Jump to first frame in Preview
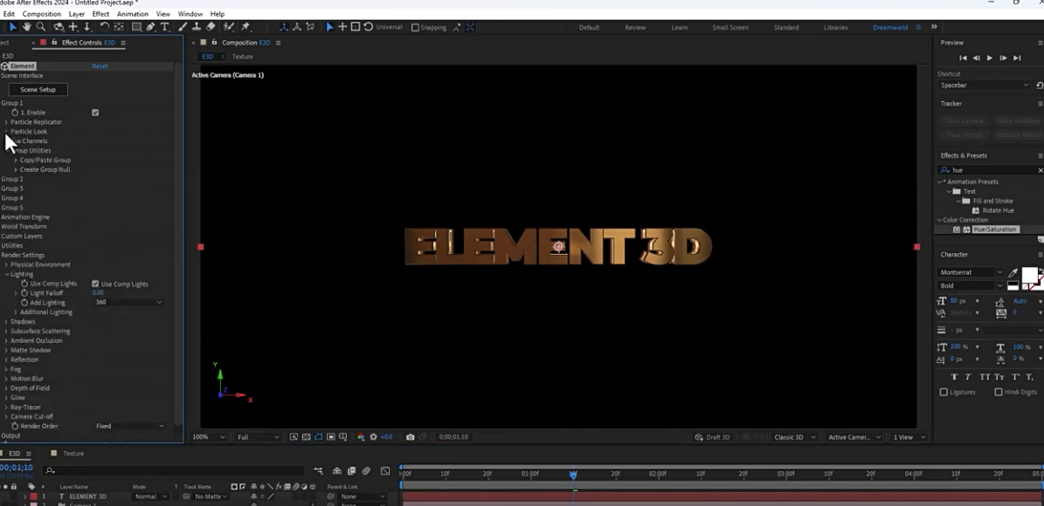The width and height of the screenshot is (1044, 506). tap(963, 58)
